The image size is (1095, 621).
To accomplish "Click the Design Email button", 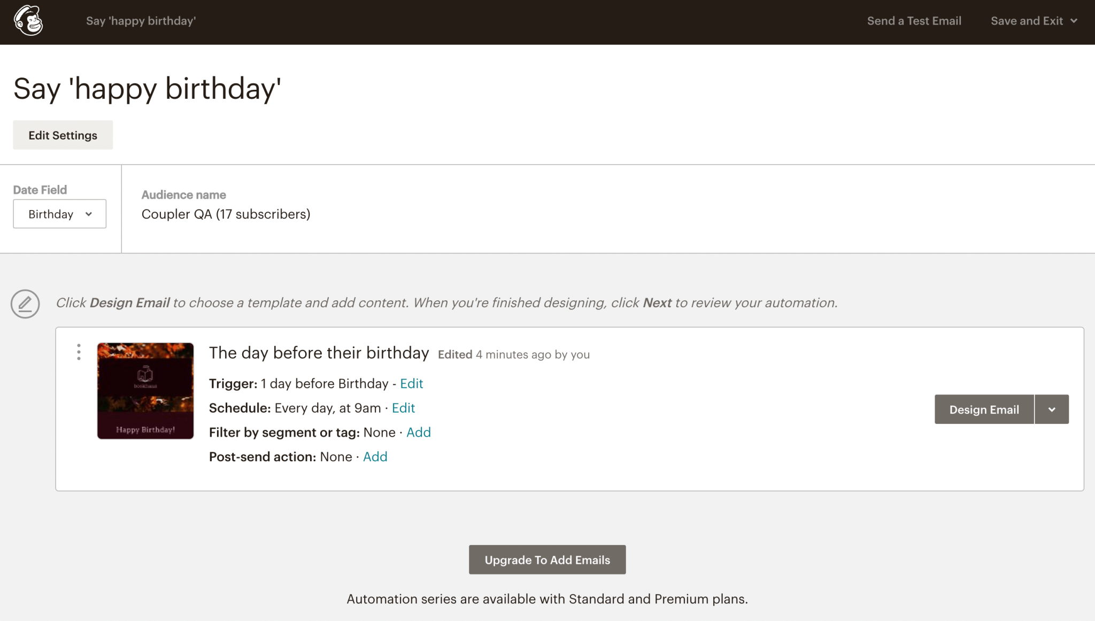I will click(983, 409).
